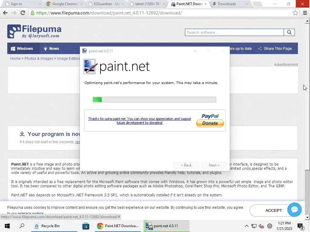Show hidden system tray icons
310x232 pixels.
pos(246,226)
